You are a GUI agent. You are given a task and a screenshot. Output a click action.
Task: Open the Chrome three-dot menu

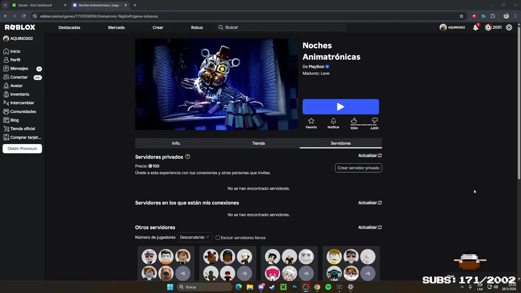pos(515,16)
